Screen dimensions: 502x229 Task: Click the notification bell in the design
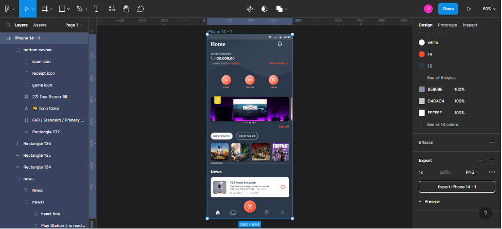(280, 44)
